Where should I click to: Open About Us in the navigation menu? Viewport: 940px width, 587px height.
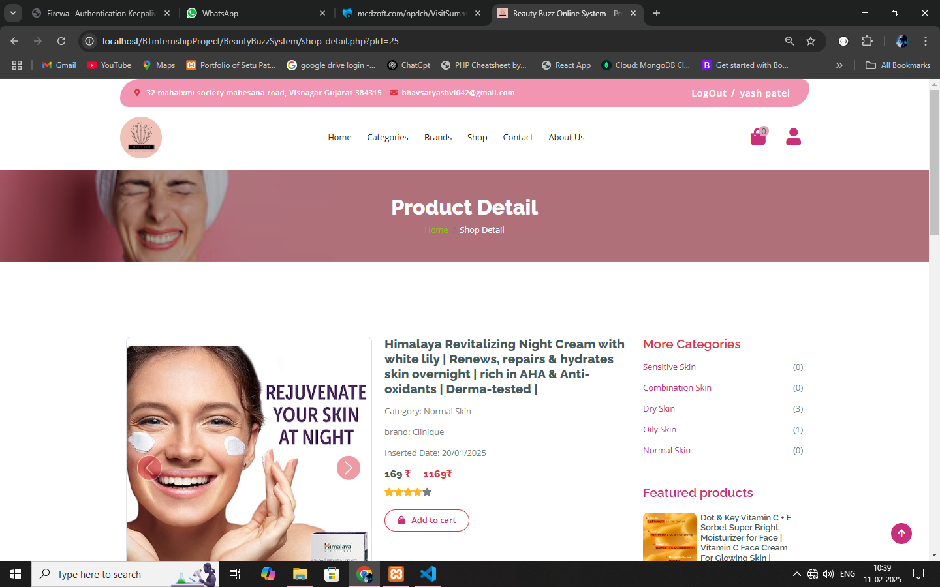coord(567,138)
